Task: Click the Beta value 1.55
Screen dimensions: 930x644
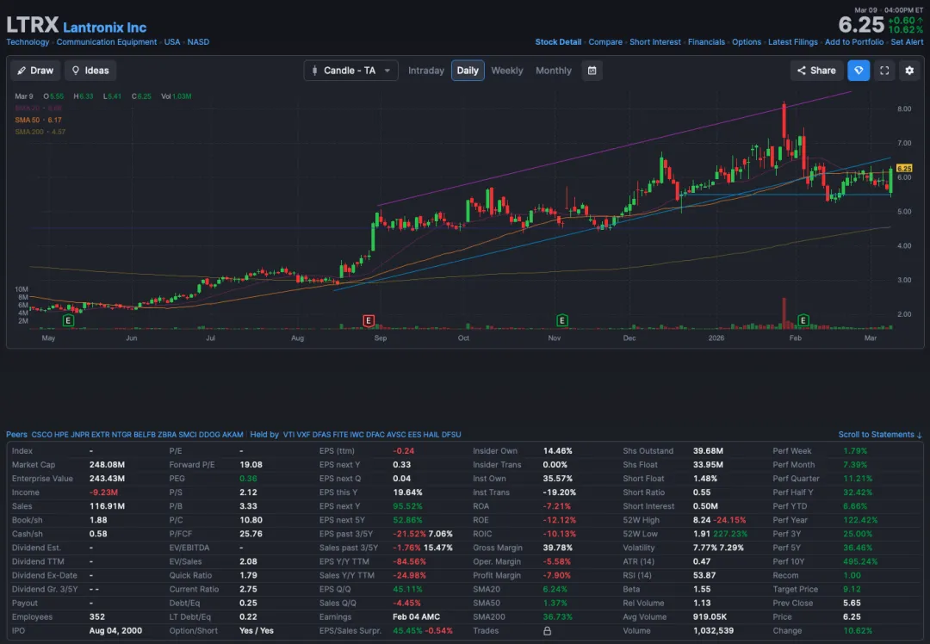Action: point(702,590)
